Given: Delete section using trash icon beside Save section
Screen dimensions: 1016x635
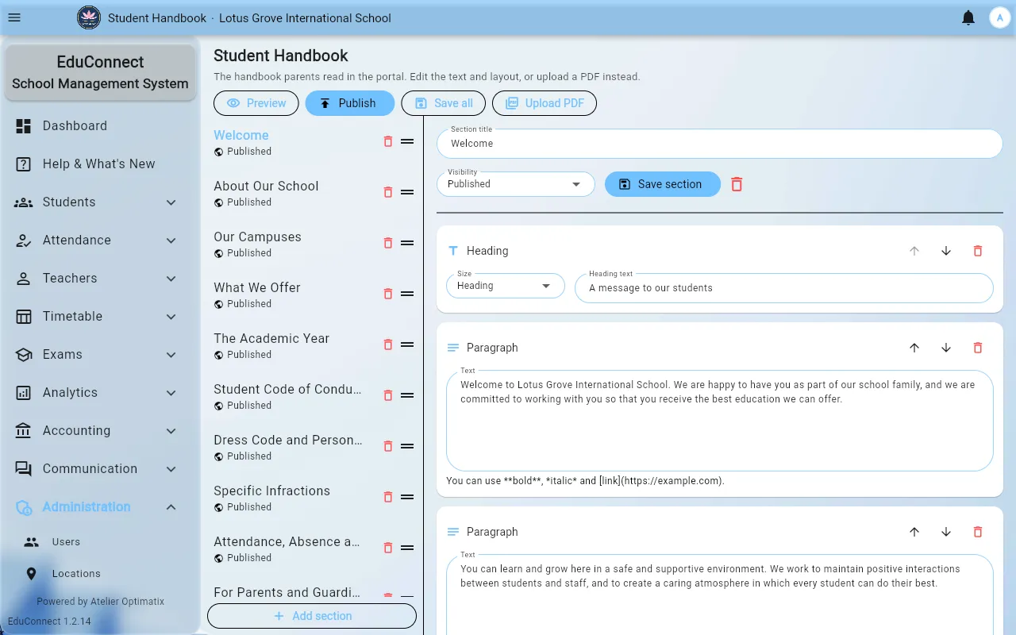Looking at the screenshot, I should [x=737, y=184].
